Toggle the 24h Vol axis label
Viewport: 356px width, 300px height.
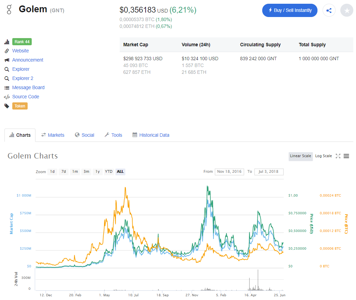coord(16,279)
